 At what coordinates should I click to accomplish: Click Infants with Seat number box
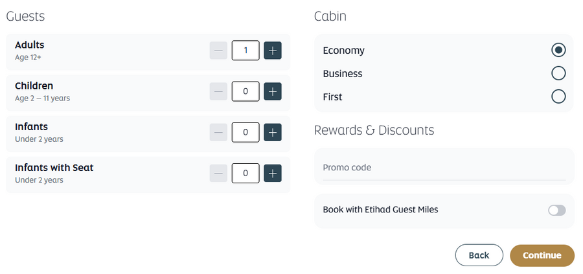point(246,173)
